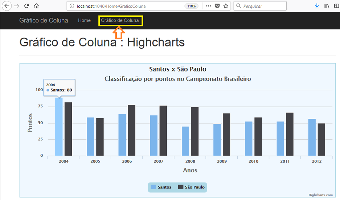The image size is (340, 200).
Task: Click the tooltip text Santos: 89
Action: point(61,90)
